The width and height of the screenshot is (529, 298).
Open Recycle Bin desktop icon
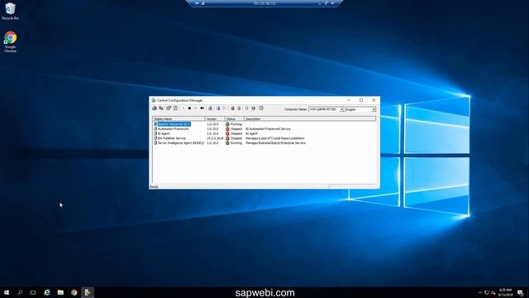(11, 11)
